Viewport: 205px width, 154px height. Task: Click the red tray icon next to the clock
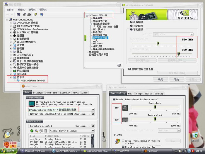(193, 151)
